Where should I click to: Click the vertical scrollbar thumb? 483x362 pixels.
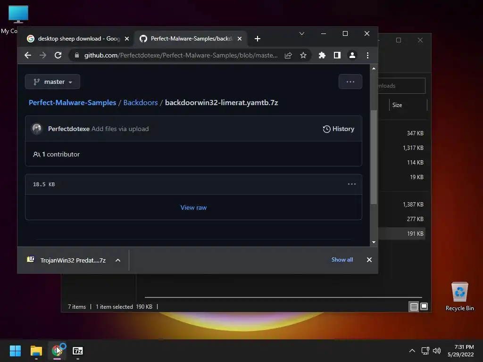pos(374,157)
